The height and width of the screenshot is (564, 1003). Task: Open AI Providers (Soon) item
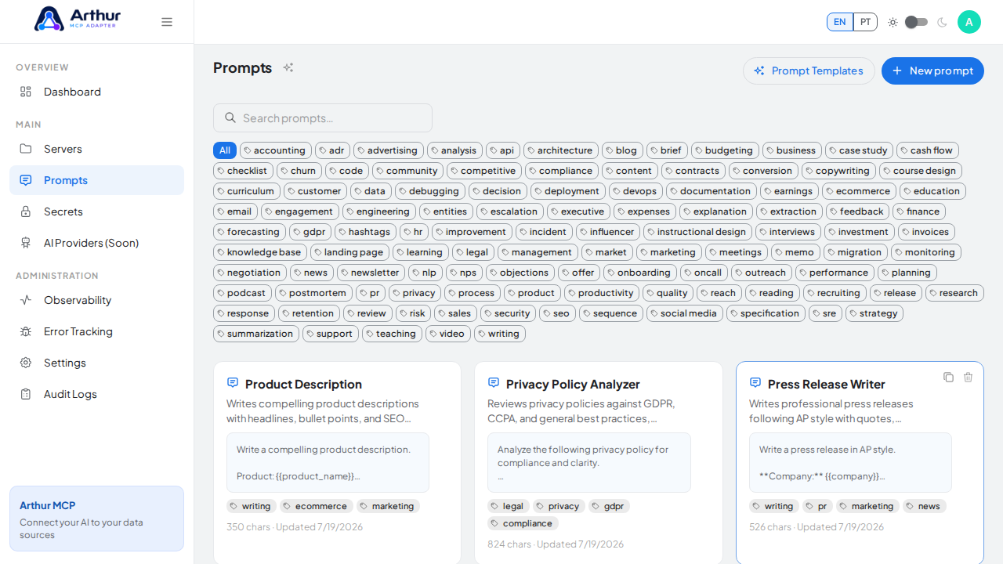tap(96, 243)
